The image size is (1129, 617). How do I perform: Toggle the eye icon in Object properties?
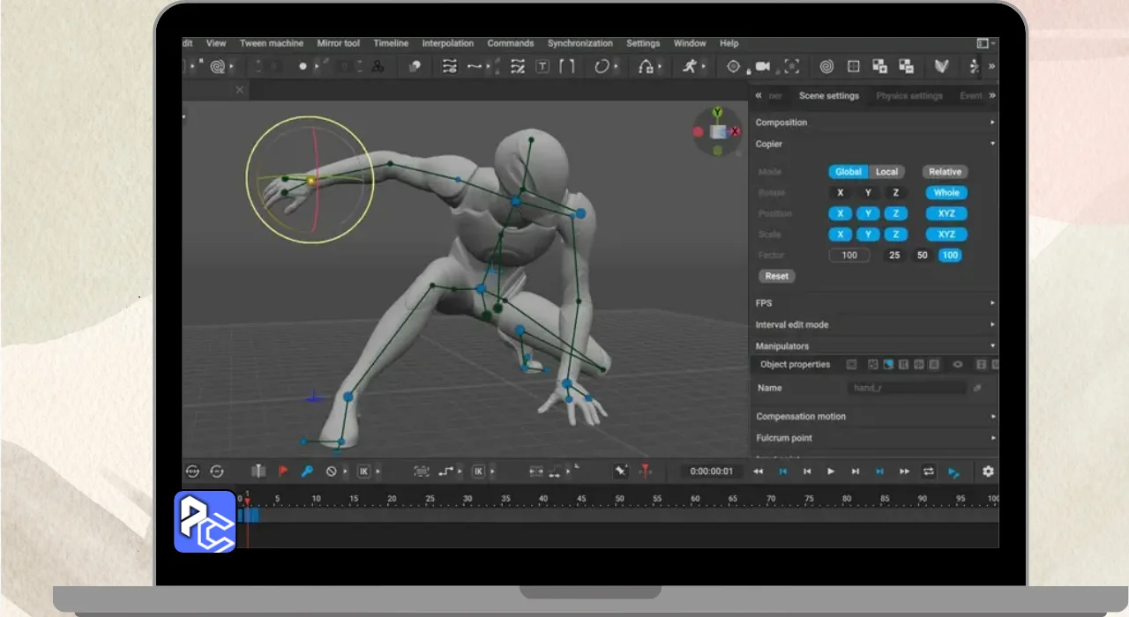click(x=958, y=364)
